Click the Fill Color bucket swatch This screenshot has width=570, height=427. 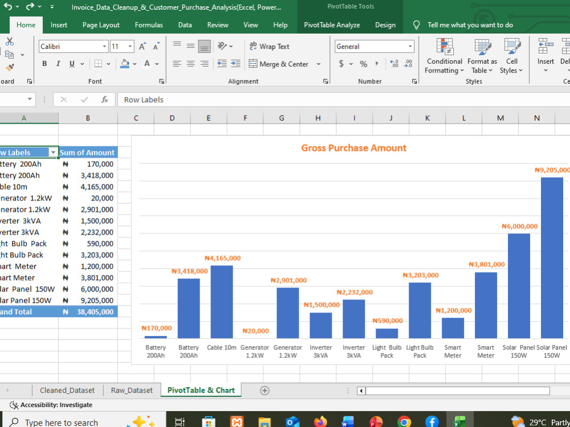click(125, 64)
